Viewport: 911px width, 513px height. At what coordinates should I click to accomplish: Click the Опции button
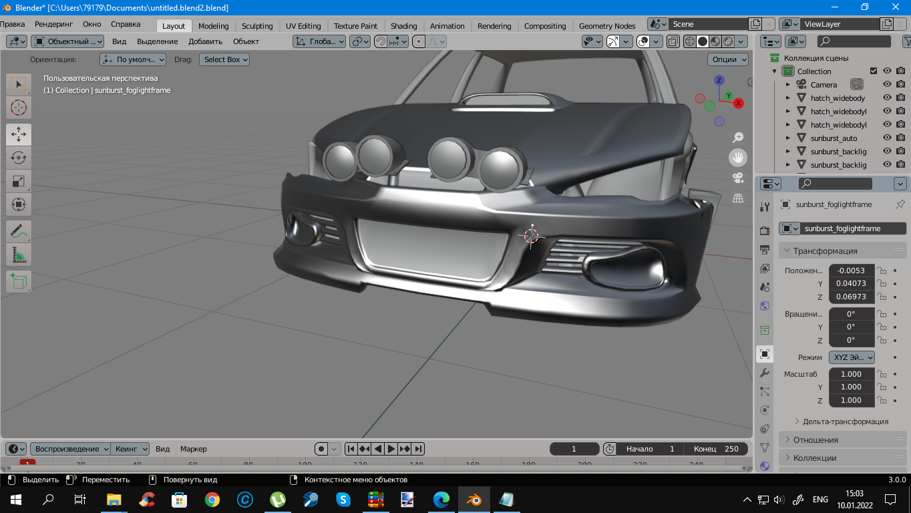point(729,59)
